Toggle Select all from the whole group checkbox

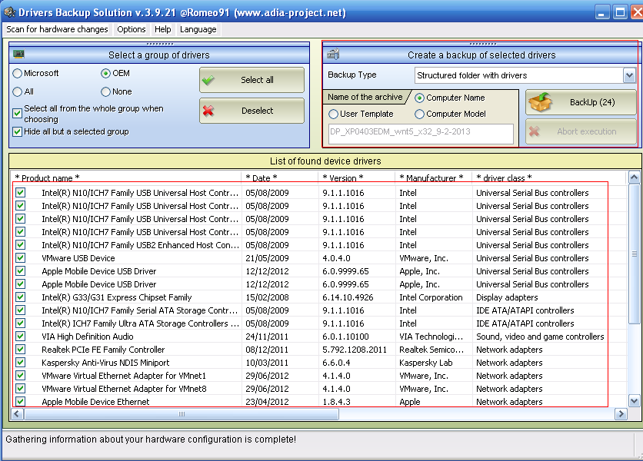click(17, 114)
